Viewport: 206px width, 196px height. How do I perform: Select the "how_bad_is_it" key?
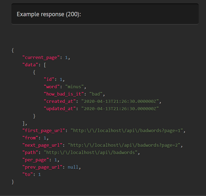point(64,94)
